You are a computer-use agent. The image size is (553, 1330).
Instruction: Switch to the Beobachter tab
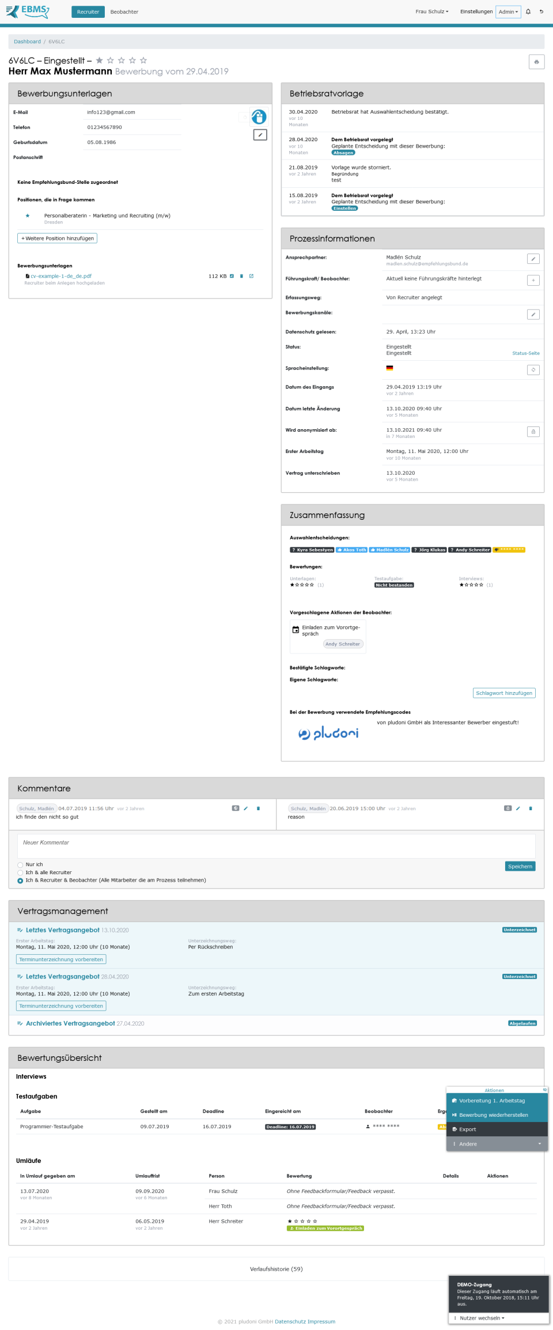[124, 12]
